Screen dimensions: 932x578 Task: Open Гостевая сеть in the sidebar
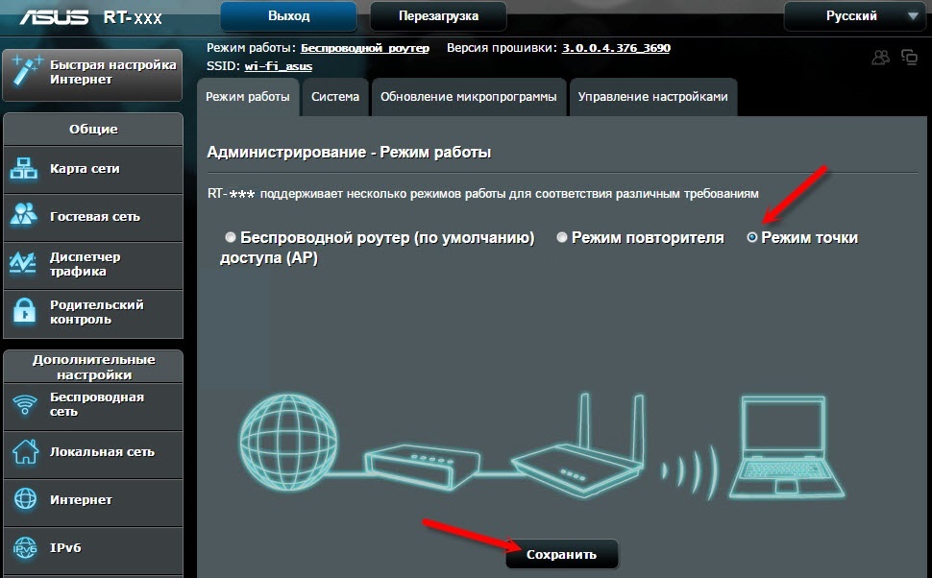[x=93, y=217]
